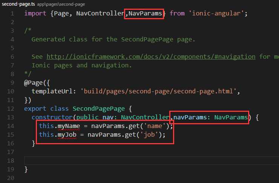279x183 pixels.
Task: Click the app\pages\second-page path label
Action: [61, 4]
